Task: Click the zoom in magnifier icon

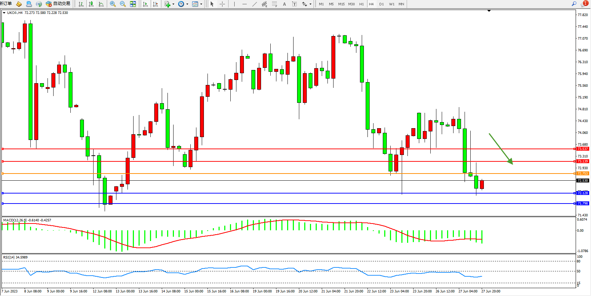Action: tap(113, 4)
